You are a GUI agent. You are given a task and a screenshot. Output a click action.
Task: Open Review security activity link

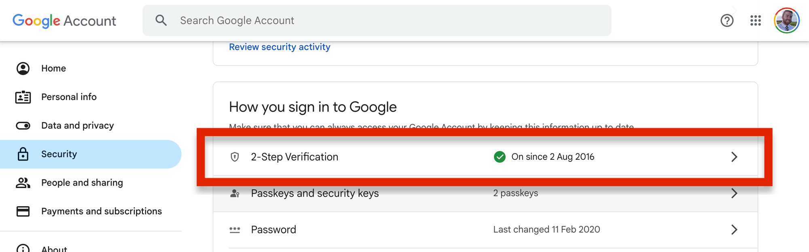coord(280,47)
